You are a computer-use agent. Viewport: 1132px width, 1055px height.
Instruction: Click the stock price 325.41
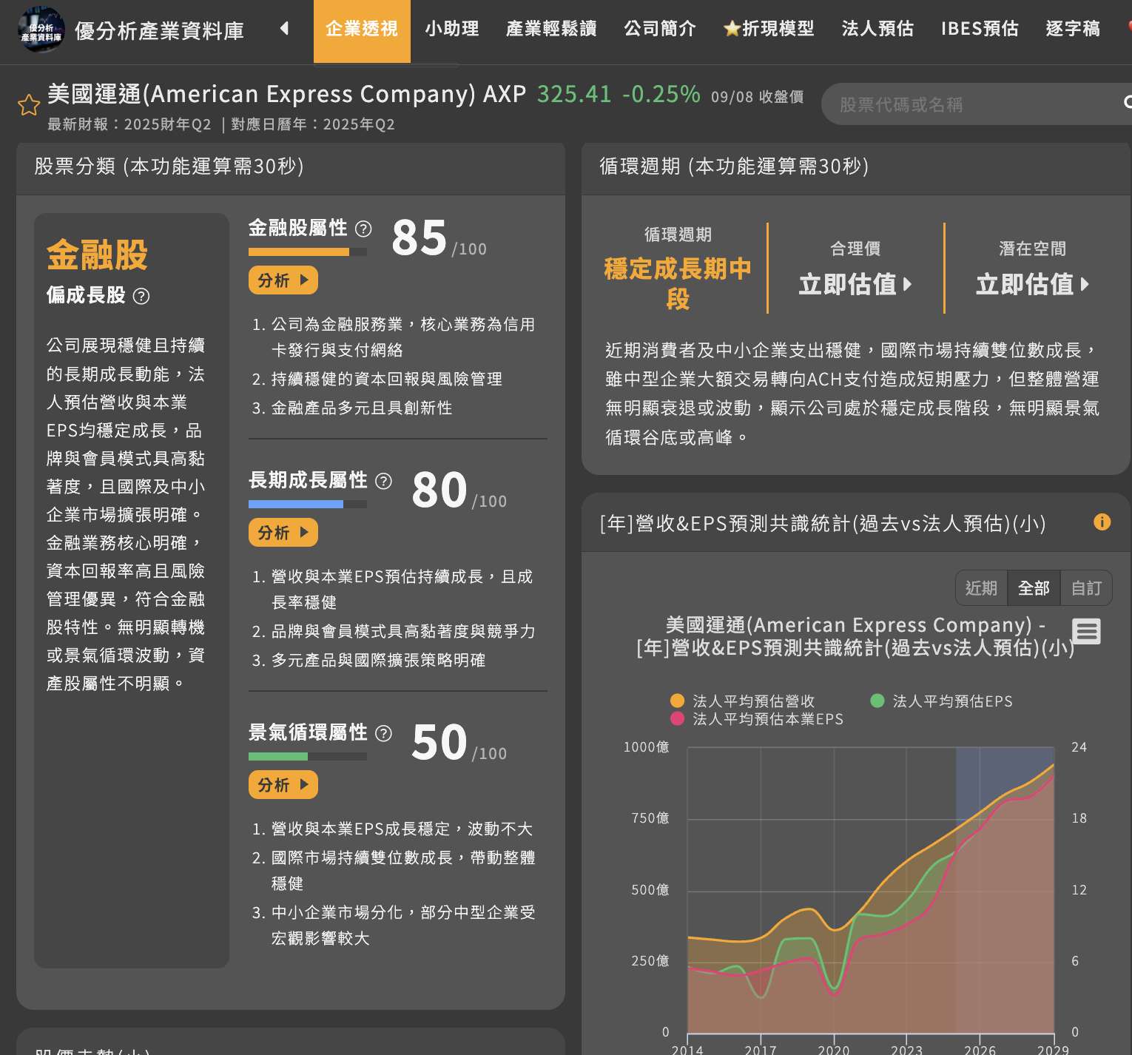tap(574, 94)
